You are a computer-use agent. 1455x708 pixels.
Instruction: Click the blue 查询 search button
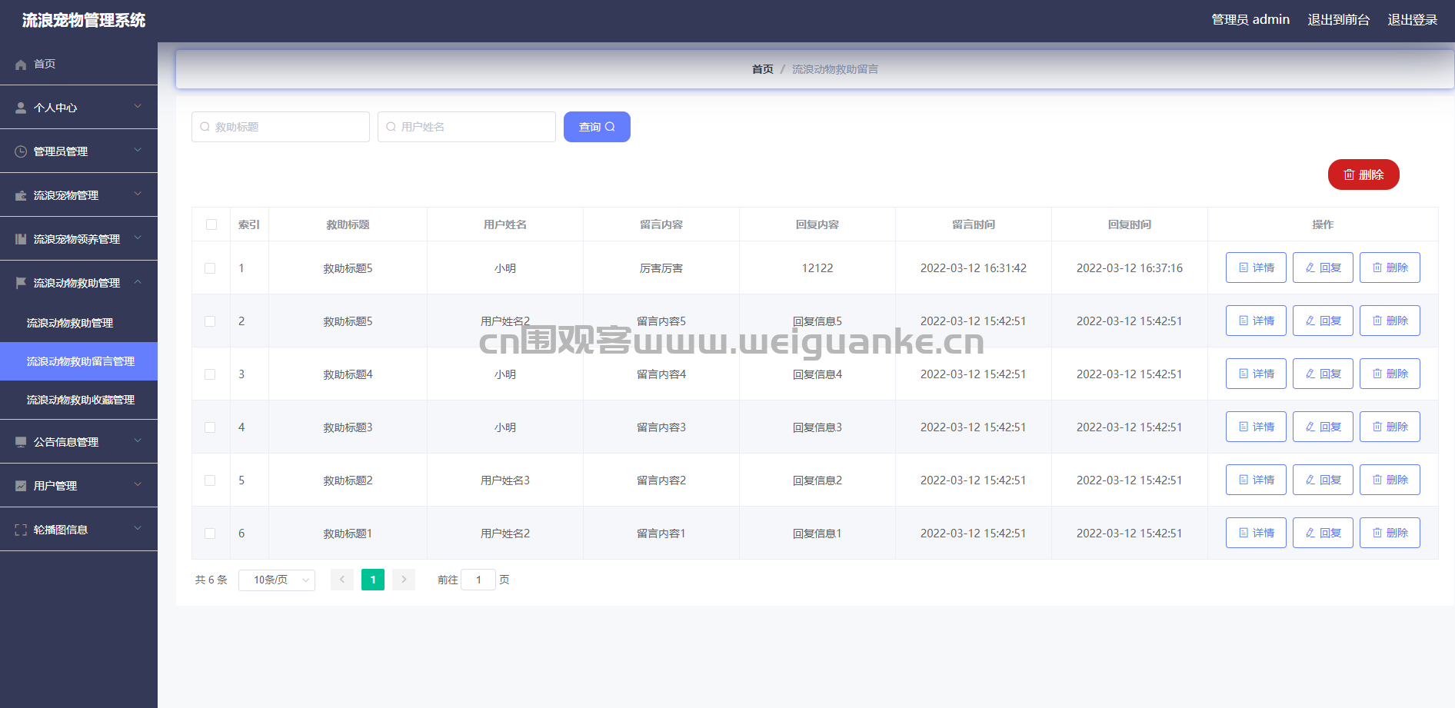point(597,127)
